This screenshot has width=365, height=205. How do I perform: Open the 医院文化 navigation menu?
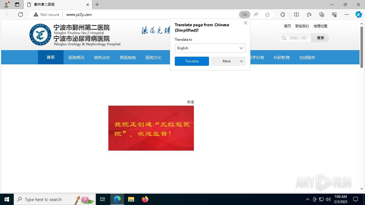(153, 57)
